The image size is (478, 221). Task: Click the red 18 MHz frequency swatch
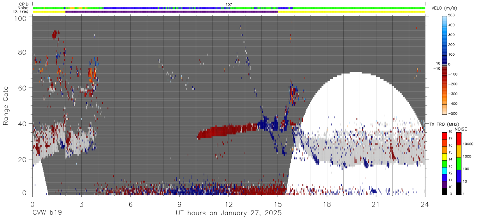click(x=444, y=135)
